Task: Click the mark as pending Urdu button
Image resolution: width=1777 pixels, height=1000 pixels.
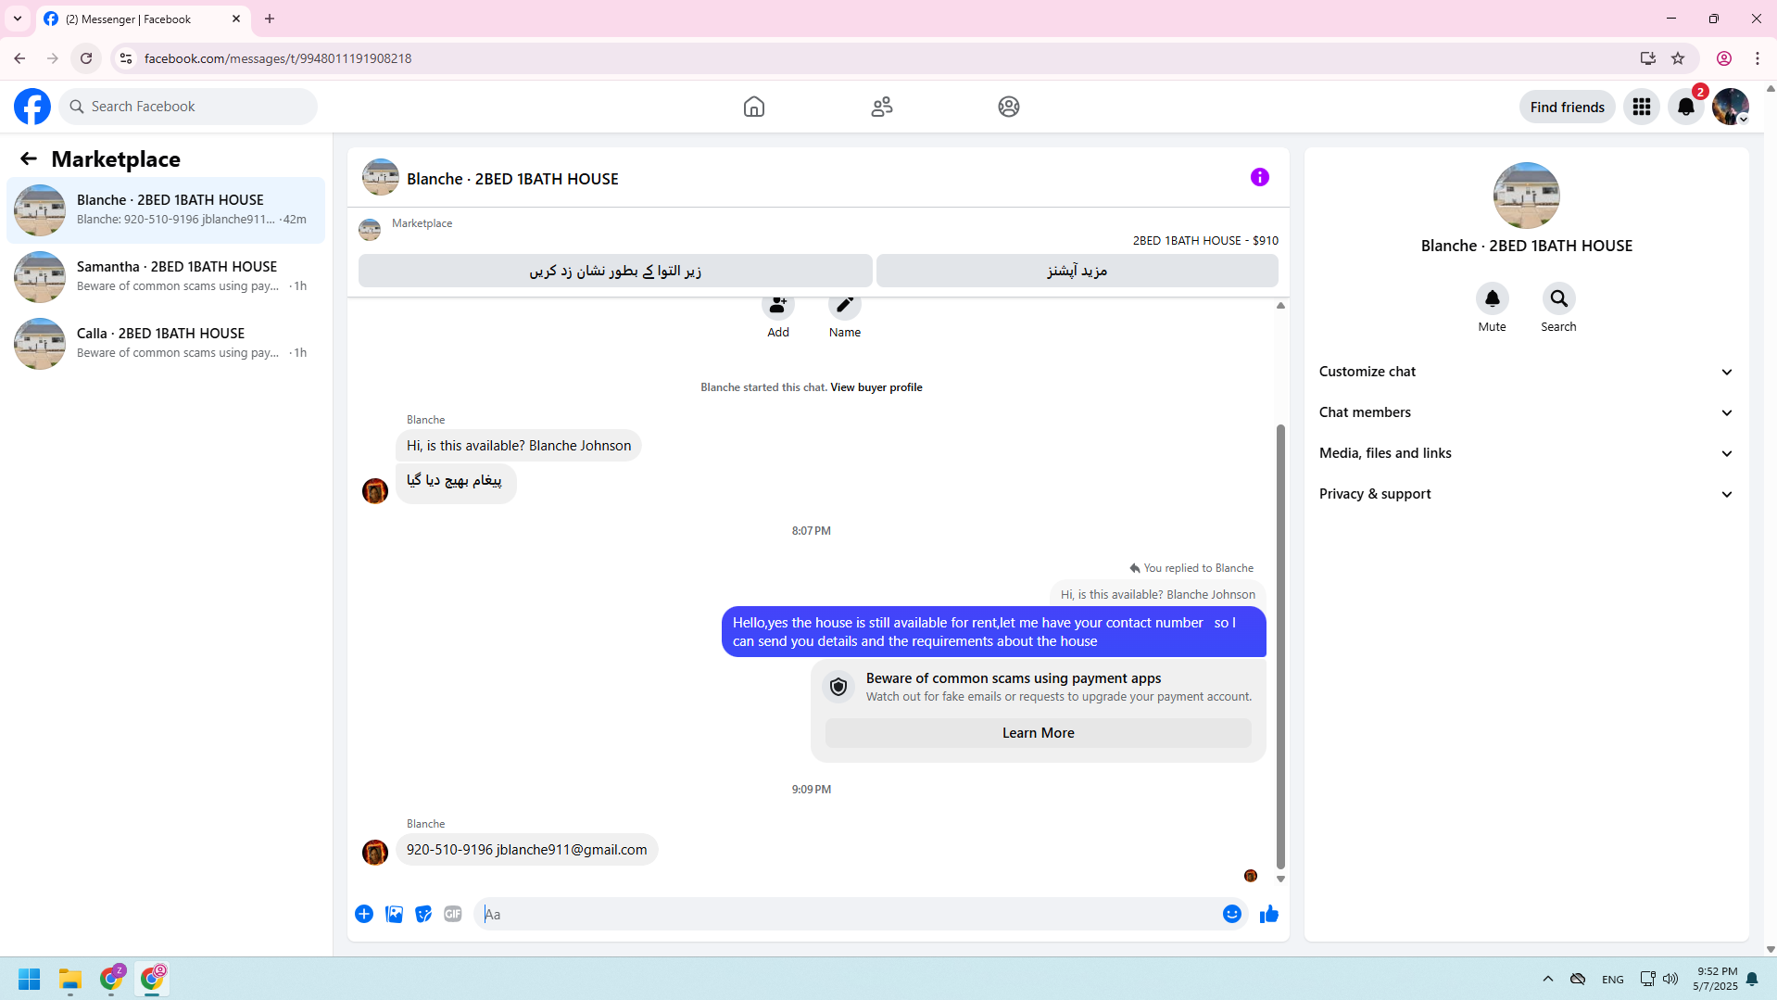Action: click(x=615, y=271)
